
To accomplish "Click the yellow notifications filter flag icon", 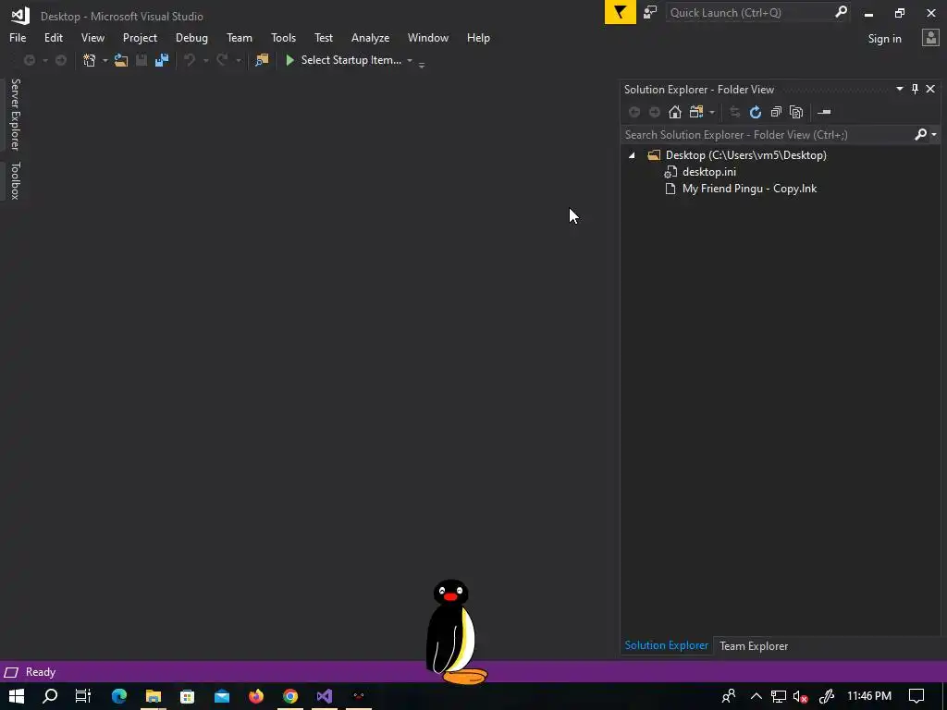I will [621, 12].
